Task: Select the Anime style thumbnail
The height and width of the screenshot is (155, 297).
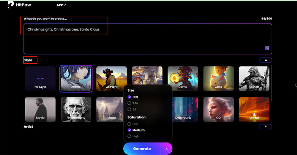Action: coord(76,79)
